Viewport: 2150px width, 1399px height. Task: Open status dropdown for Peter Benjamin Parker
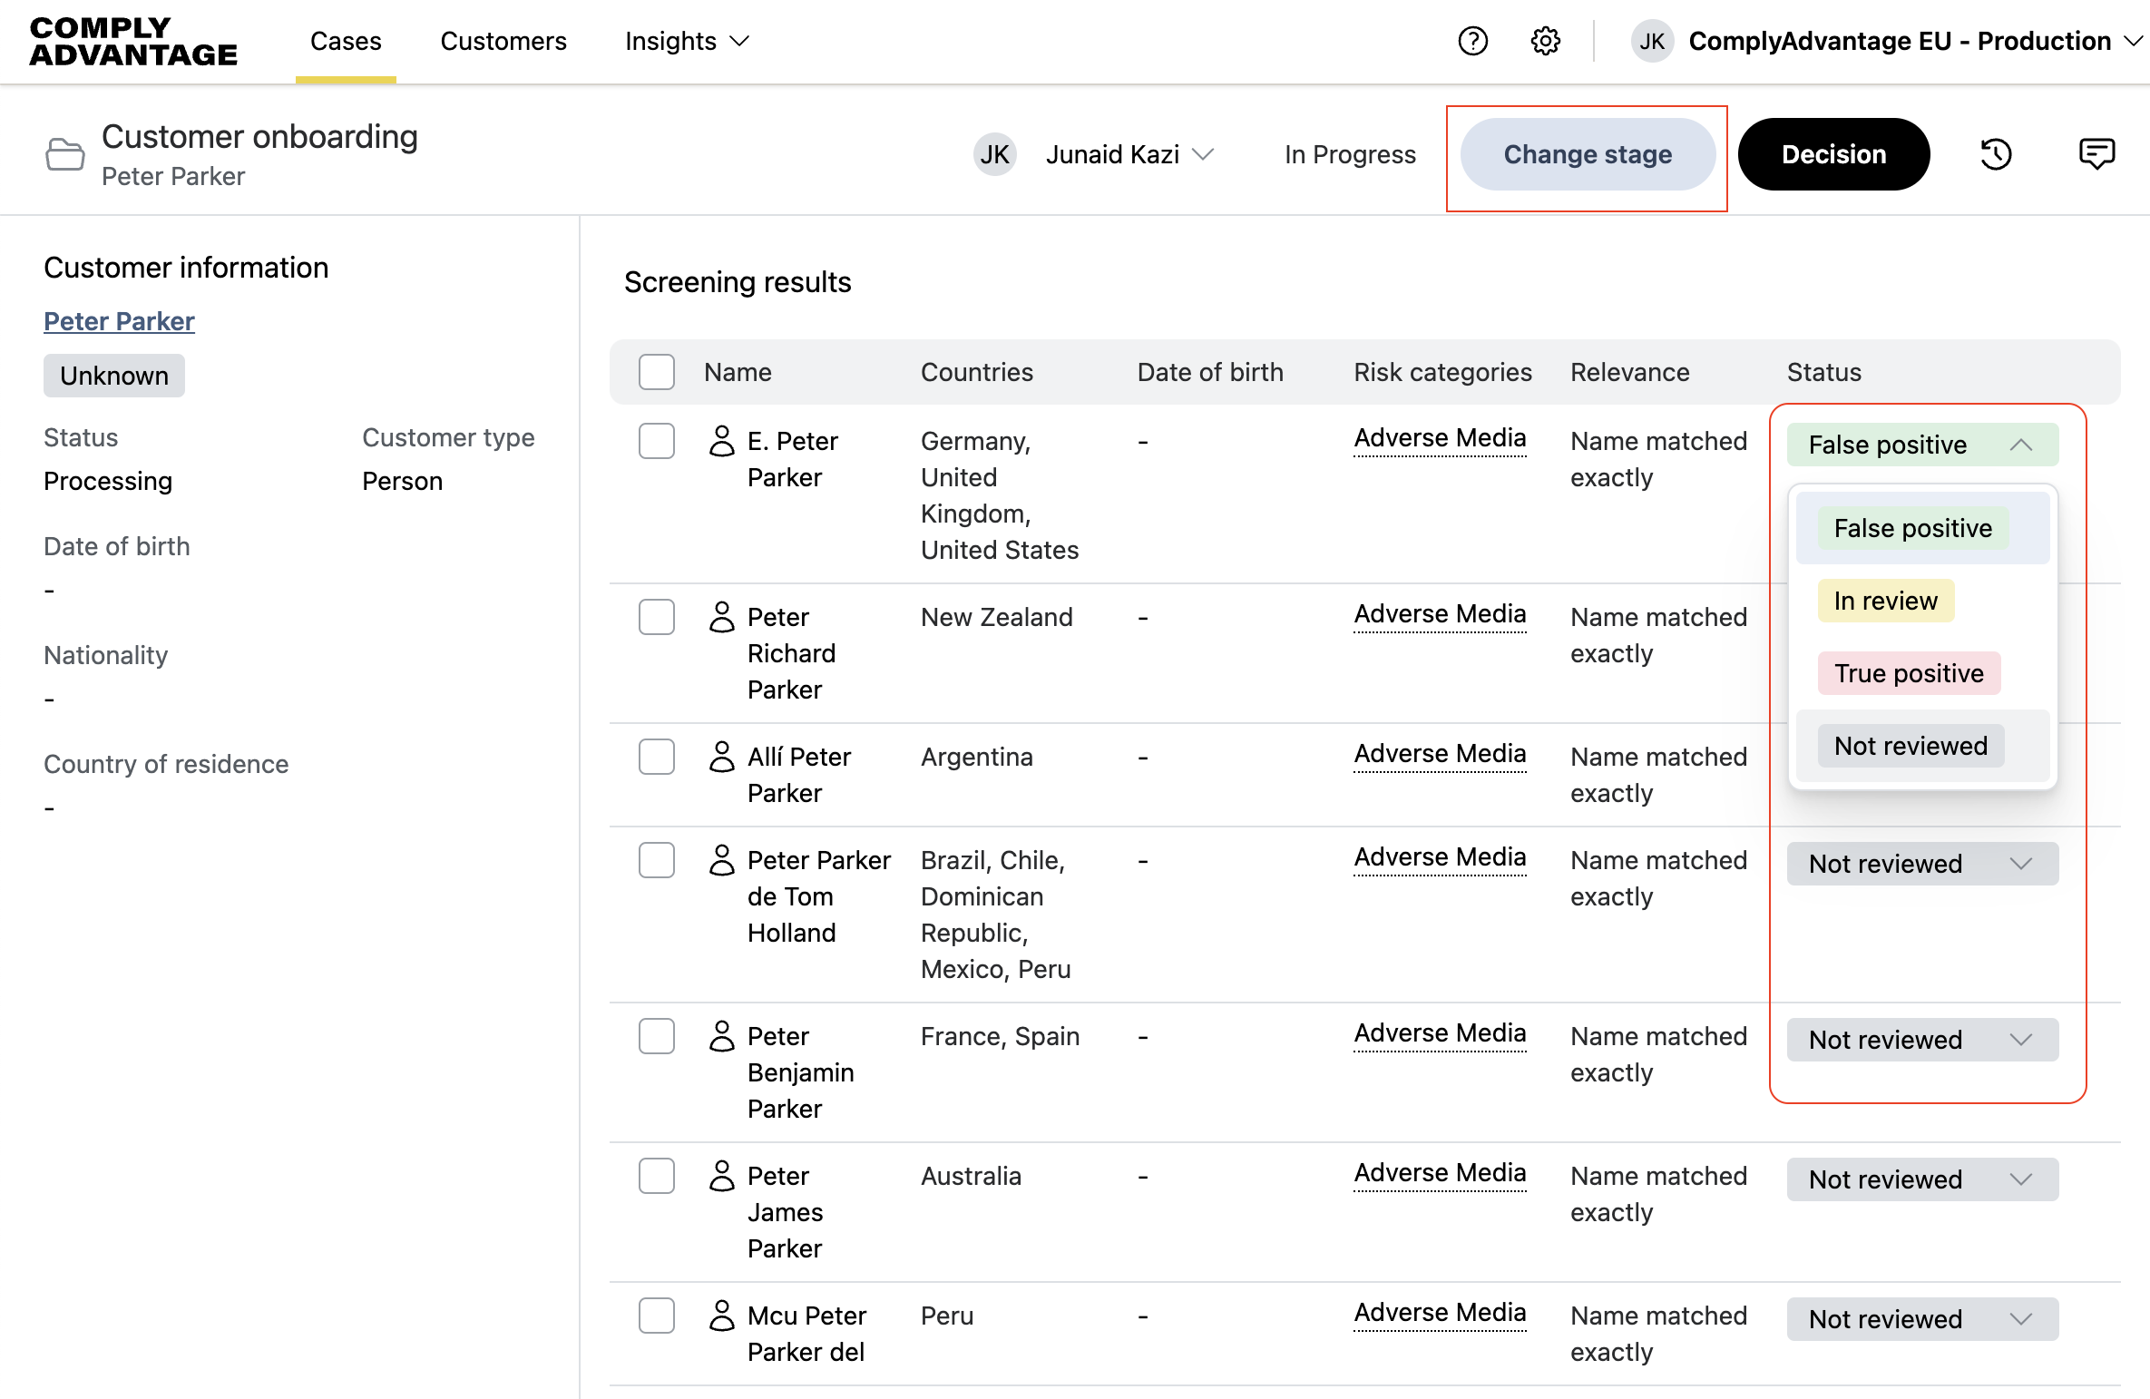tap(1921, 1040)
